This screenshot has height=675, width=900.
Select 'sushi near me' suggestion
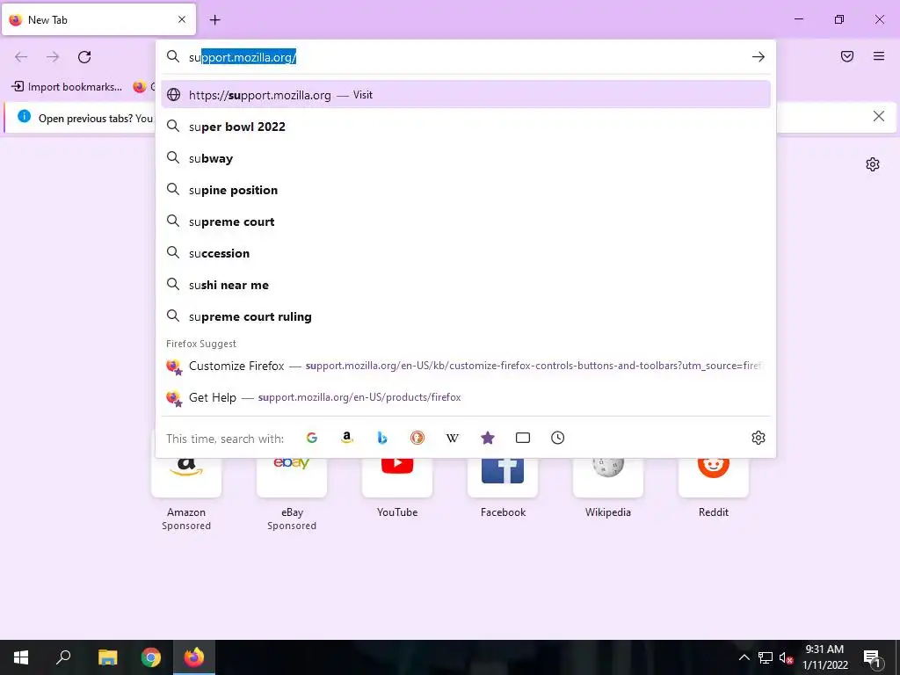tap(466, 284)
